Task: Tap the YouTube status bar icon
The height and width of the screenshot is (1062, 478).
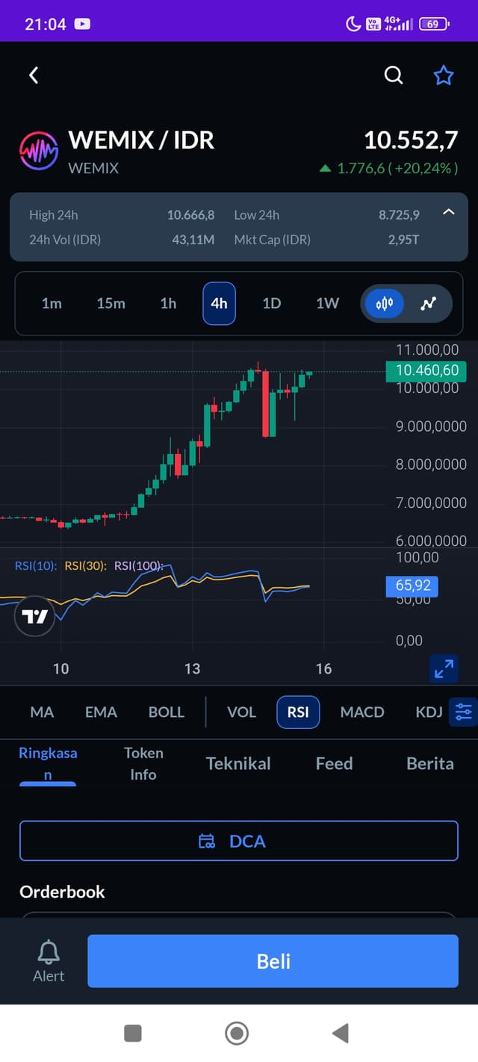Action: click(82, 24)
